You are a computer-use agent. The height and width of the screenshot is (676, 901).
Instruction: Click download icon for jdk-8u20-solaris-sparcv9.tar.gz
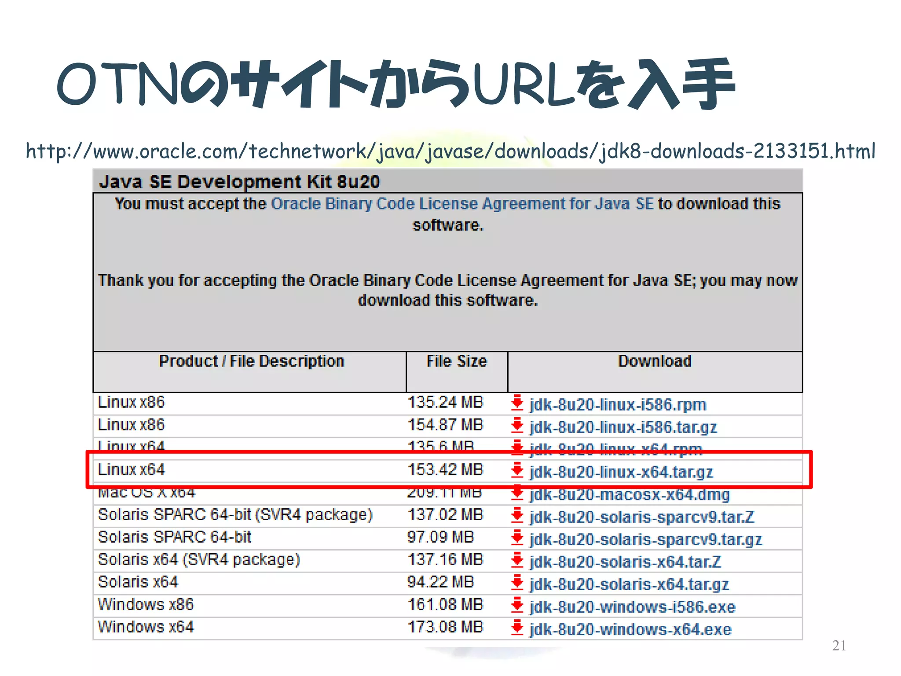tap(517, 537)
